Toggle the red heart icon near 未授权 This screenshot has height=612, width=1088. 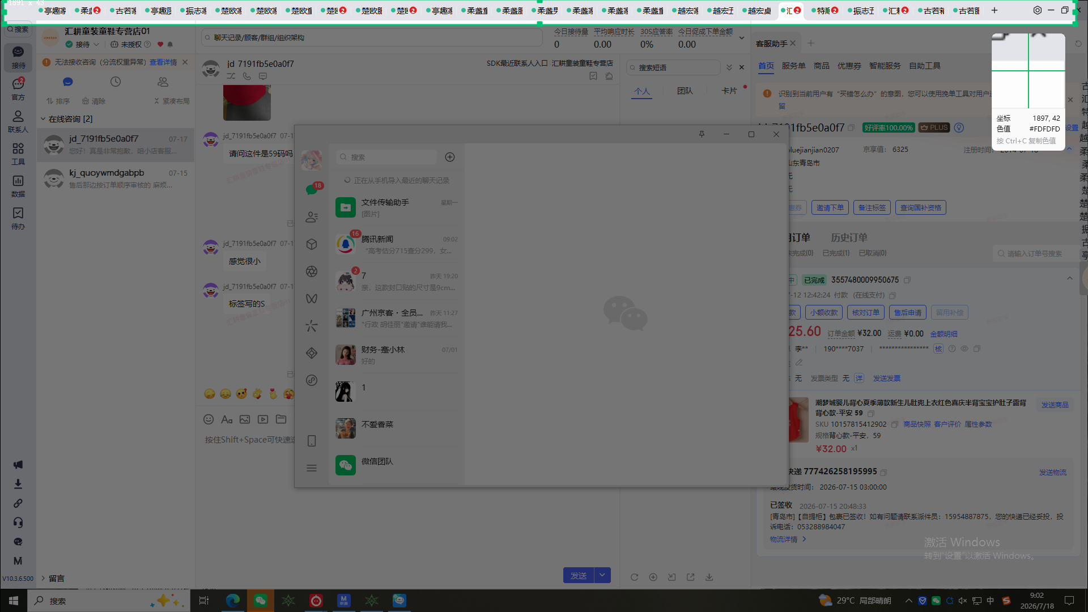click(160, 44)
